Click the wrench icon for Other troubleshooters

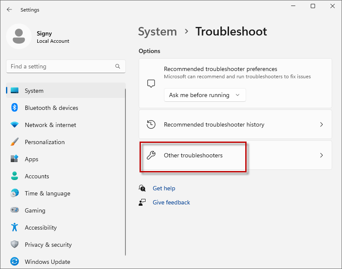151,155
